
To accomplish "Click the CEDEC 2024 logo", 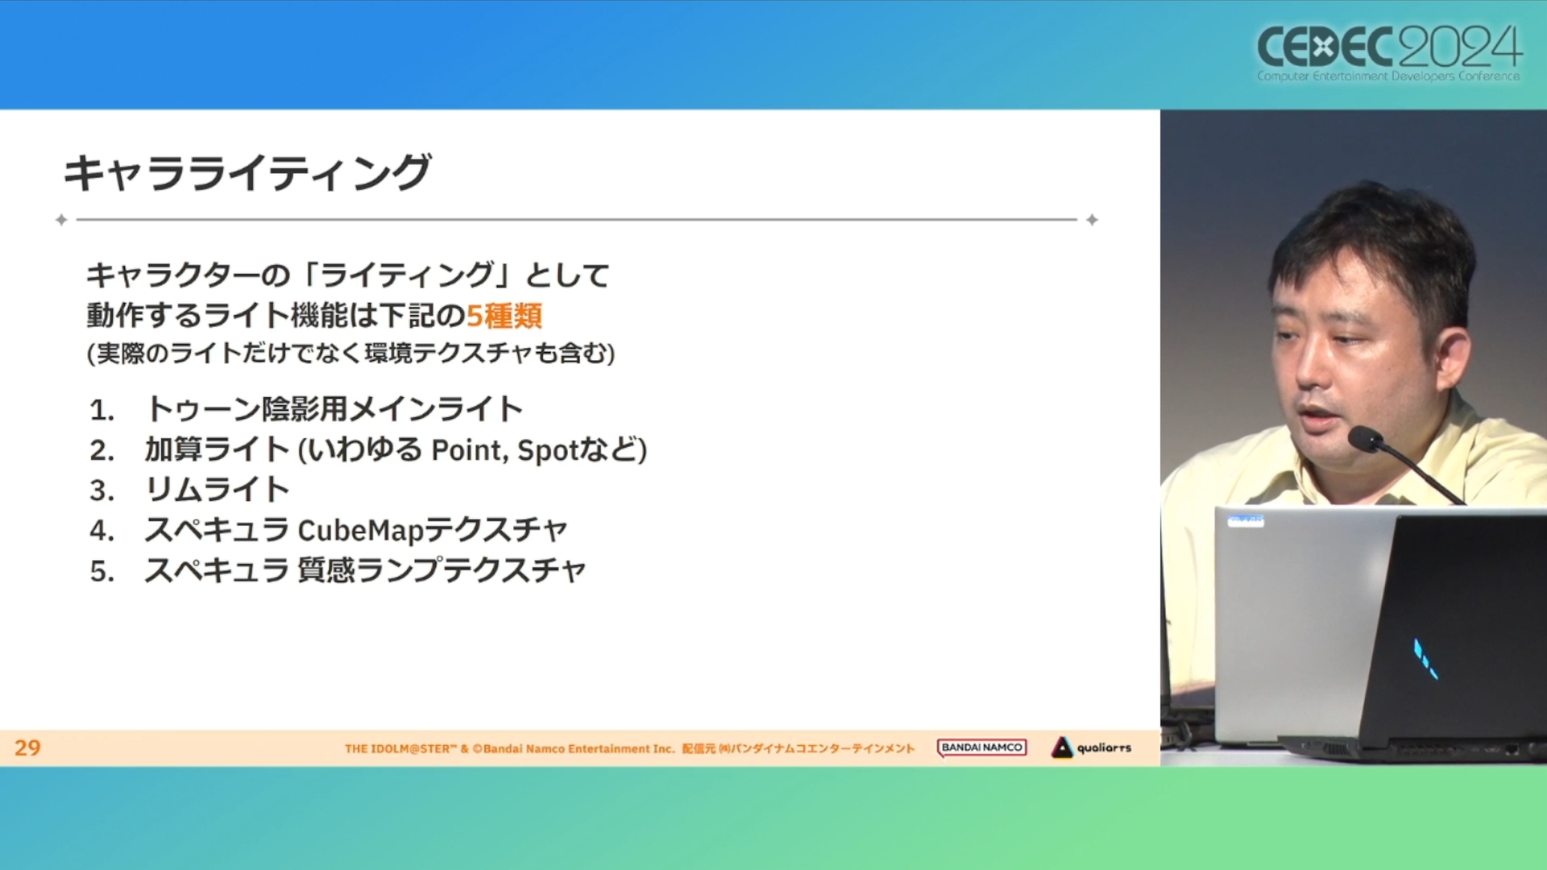I will point(1389,52).
